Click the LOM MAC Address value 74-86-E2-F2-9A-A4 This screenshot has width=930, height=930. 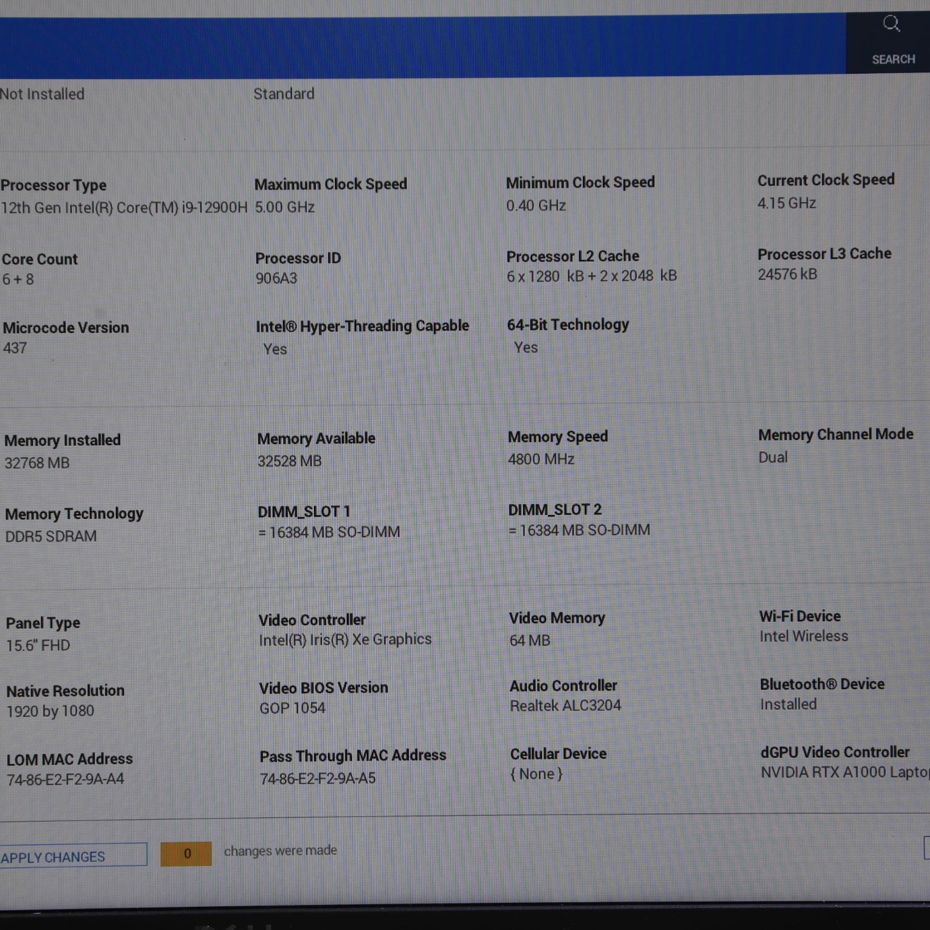click(66, 779)
